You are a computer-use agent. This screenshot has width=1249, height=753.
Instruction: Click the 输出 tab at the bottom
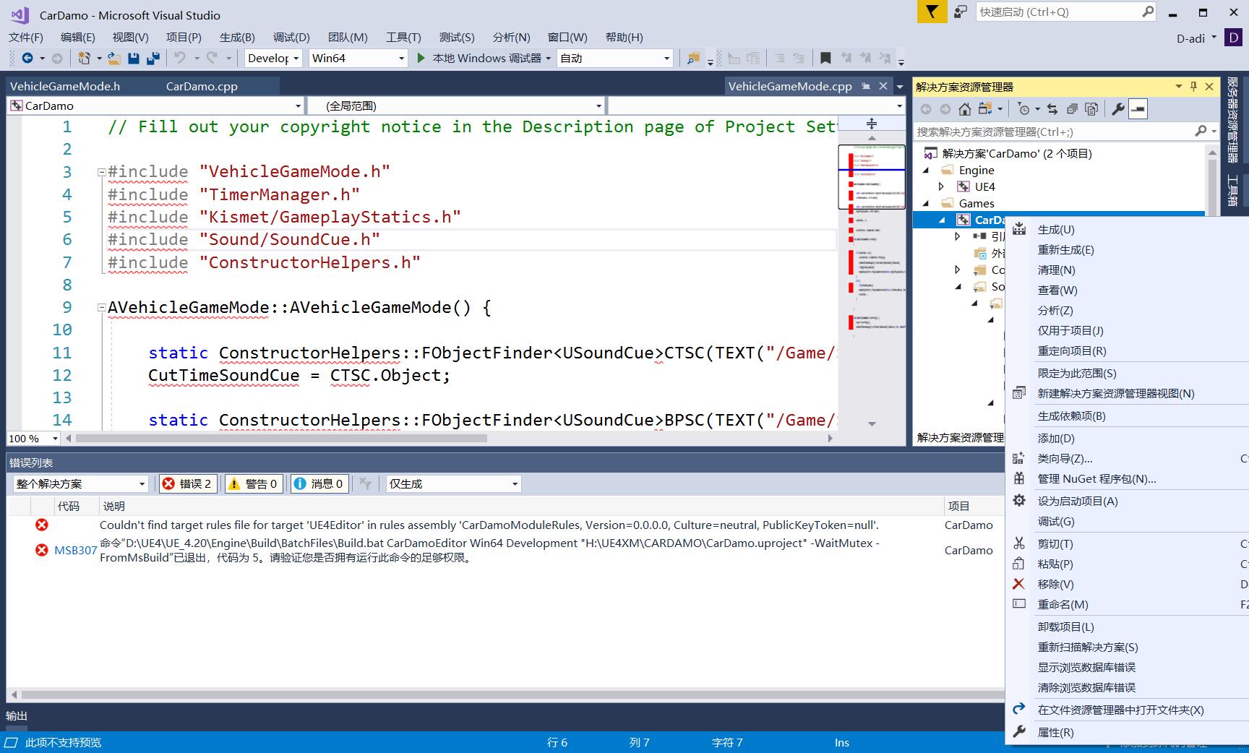(17, 715)
